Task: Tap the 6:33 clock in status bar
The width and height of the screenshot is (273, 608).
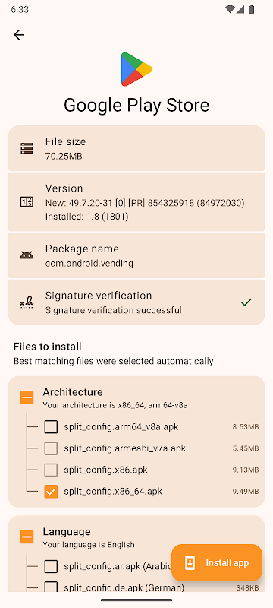Action: (20, 10)
